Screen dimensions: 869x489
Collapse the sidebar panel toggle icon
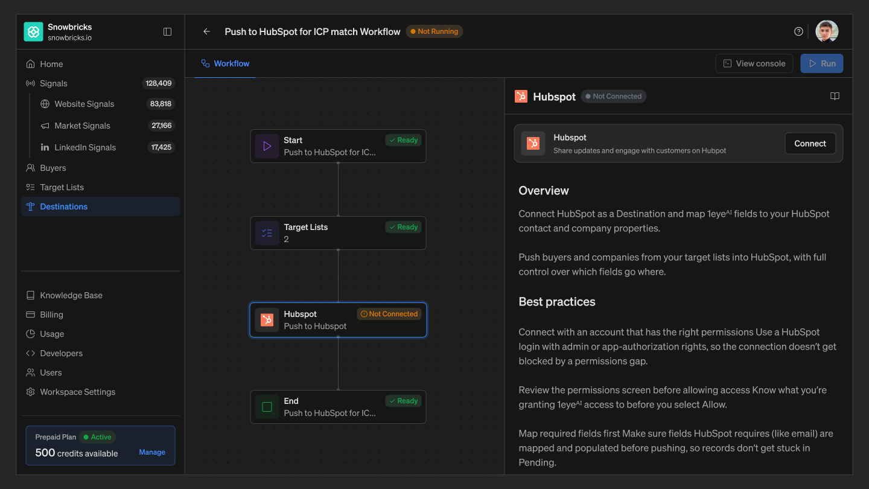tap(168, 31)
